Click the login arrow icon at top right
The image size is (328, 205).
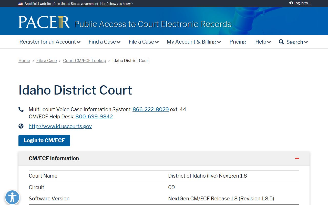point(291,3)
